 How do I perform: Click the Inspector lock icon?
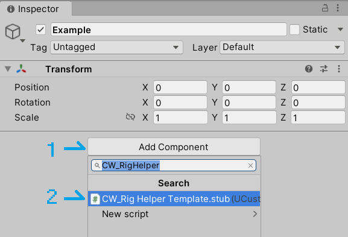click(x=325, y=8)
